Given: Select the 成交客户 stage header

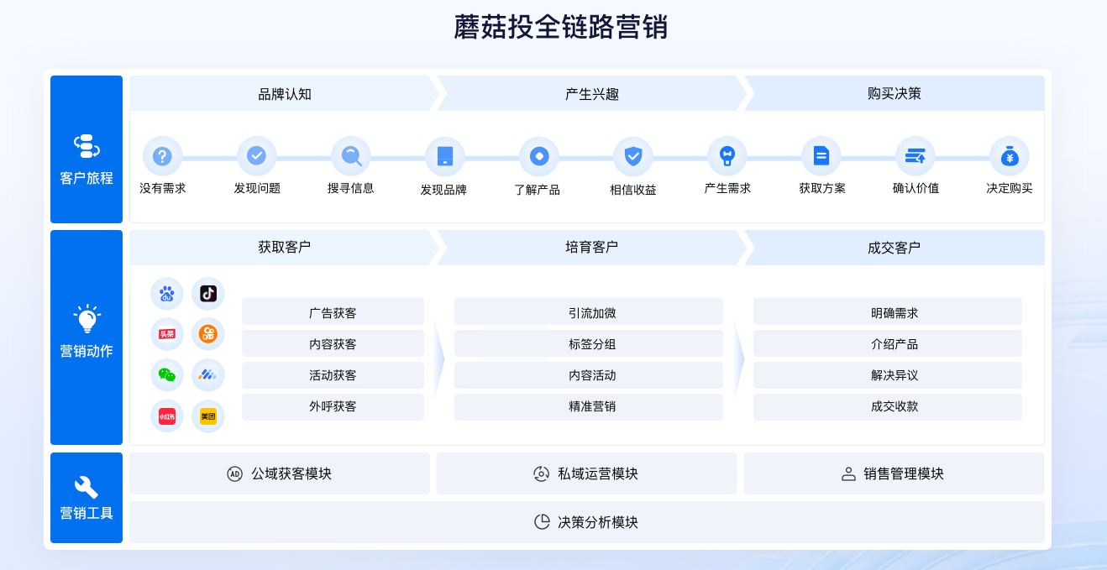Looking at the screenshot, I should click(x=895, y=248).
